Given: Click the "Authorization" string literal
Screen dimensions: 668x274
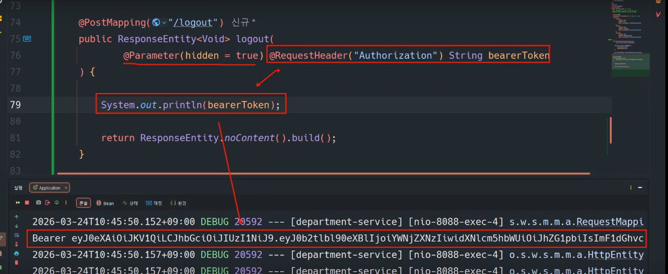Looking at the screenshot, I should 395,55.
